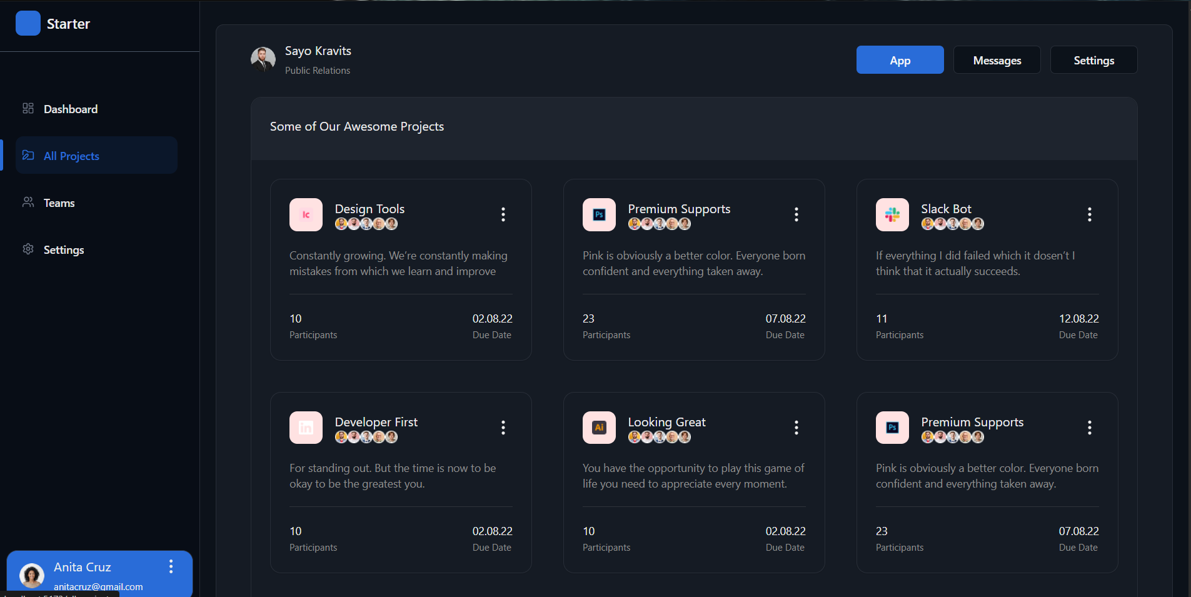Open the Premium Supports bottom card menu

click(x=1090, y=428)
